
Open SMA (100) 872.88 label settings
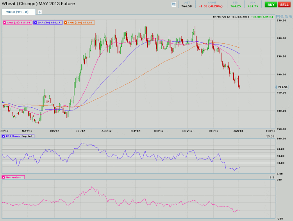80,23
